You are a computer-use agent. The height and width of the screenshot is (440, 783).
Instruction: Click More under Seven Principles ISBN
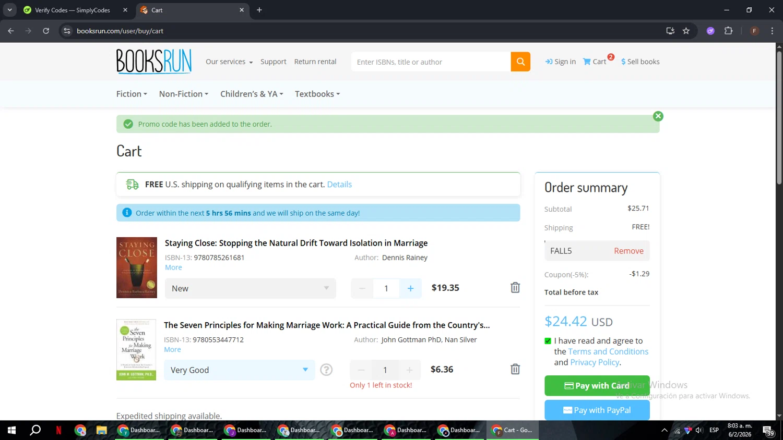pos(172,349)
